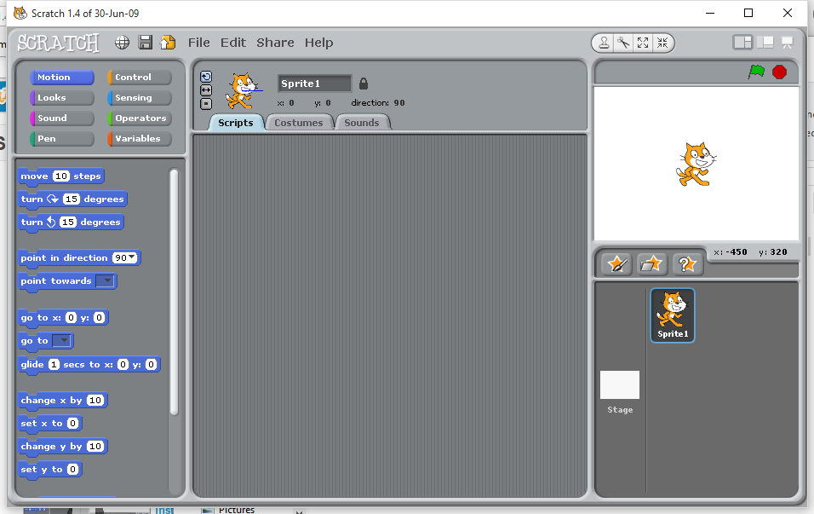
Task: Open the Edit menu
Action: click(233, 43)
